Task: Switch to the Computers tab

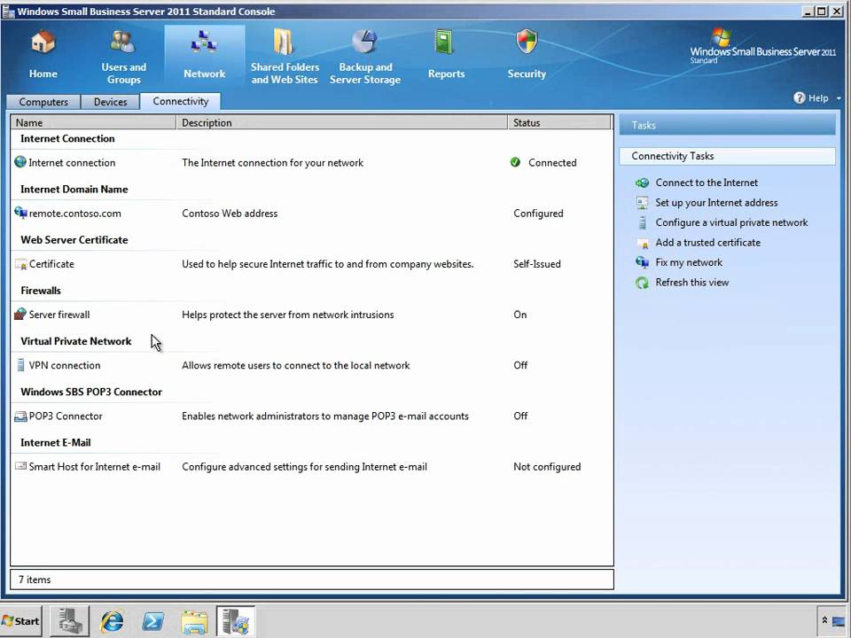Action: pos(43,101)
